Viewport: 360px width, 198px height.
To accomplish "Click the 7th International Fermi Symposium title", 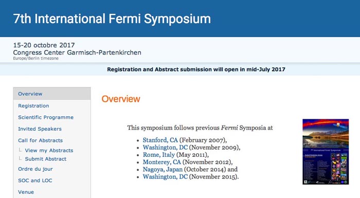I will coord(112,19).
